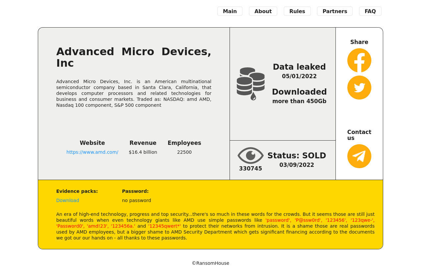The height and width of the screenshot is (272, 421).
Task: Open the Telegram contact icon
Action: pyautogui.click(x=359, y=156)
